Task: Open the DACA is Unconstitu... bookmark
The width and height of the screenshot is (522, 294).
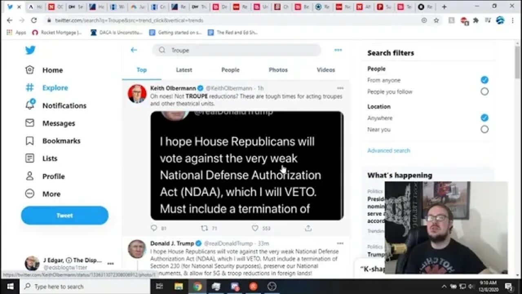Action: 117,32
